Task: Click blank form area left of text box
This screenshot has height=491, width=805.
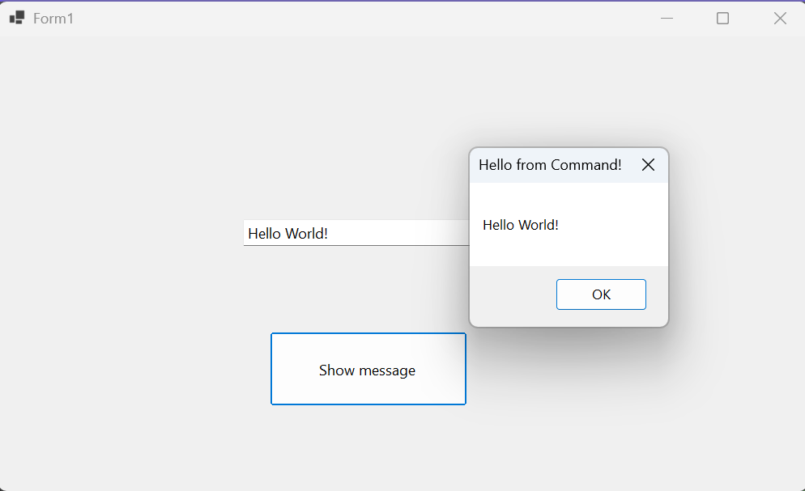Action: coord(121,233)
